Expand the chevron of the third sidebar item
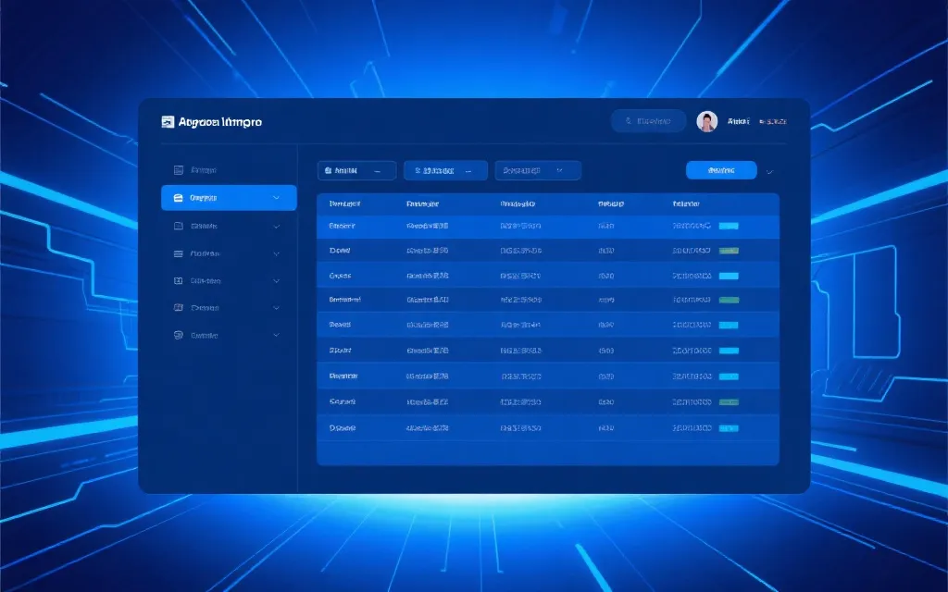The width and height of the screenshot is (948, 592). click(x=276, y=226)
